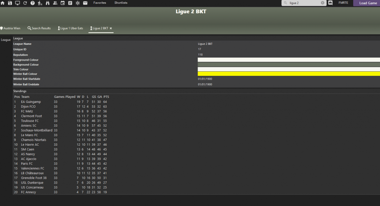Select Clermont Foot in standings

tap(31, 116)
